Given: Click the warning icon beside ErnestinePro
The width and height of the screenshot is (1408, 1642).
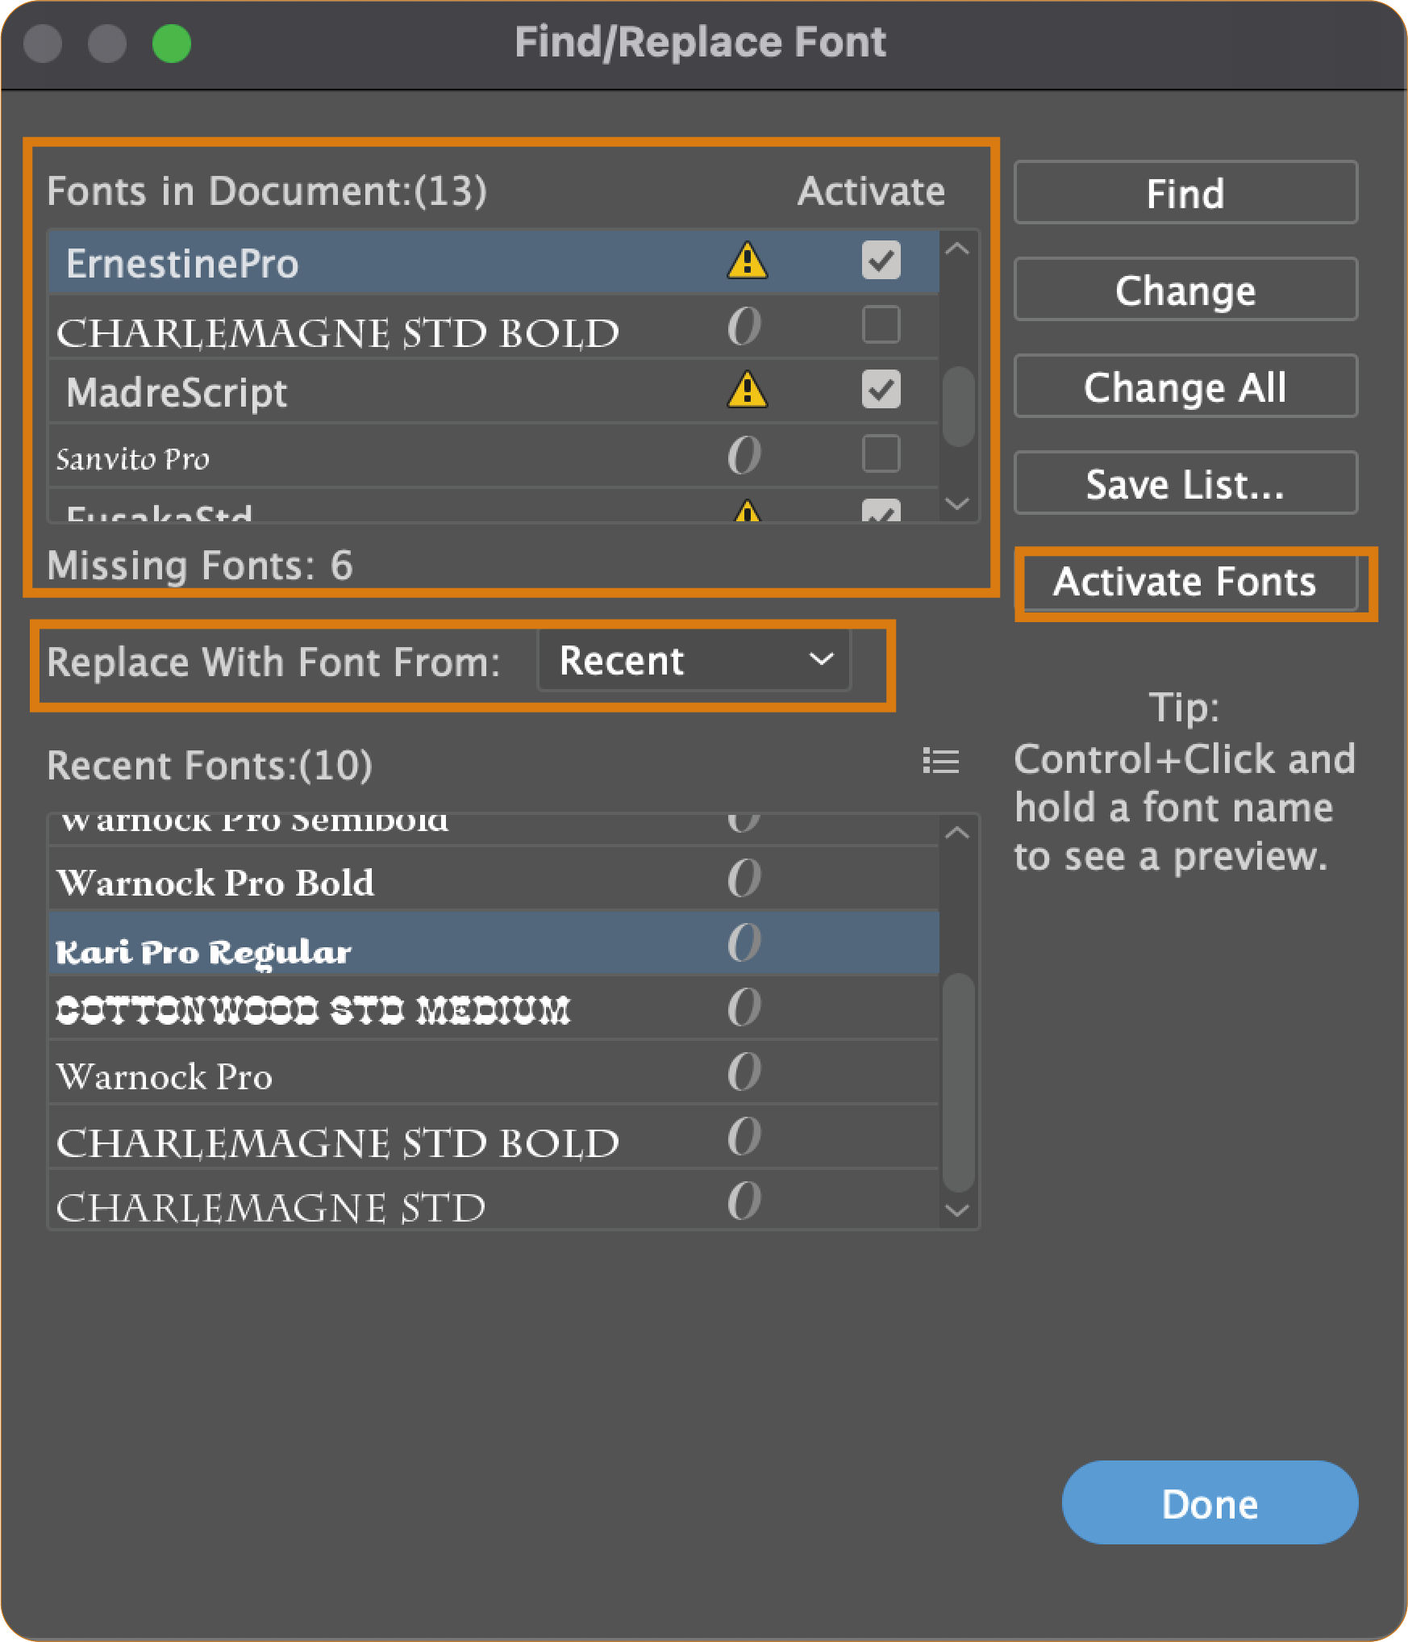Looking at the screenshot, I should (746, 261).
